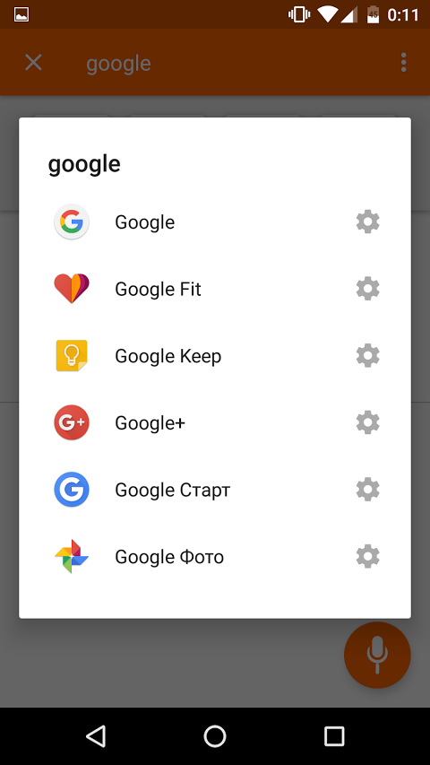The height and width of the screenshot is (765, 430).
Task: Open the Google app icon
Action: coord(71,222)
